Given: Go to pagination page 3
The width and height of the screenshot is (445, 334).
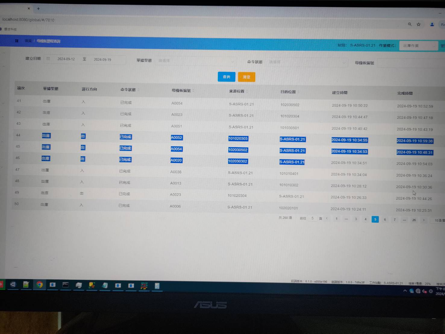Looking at the screenshot, I should (356, 219).
